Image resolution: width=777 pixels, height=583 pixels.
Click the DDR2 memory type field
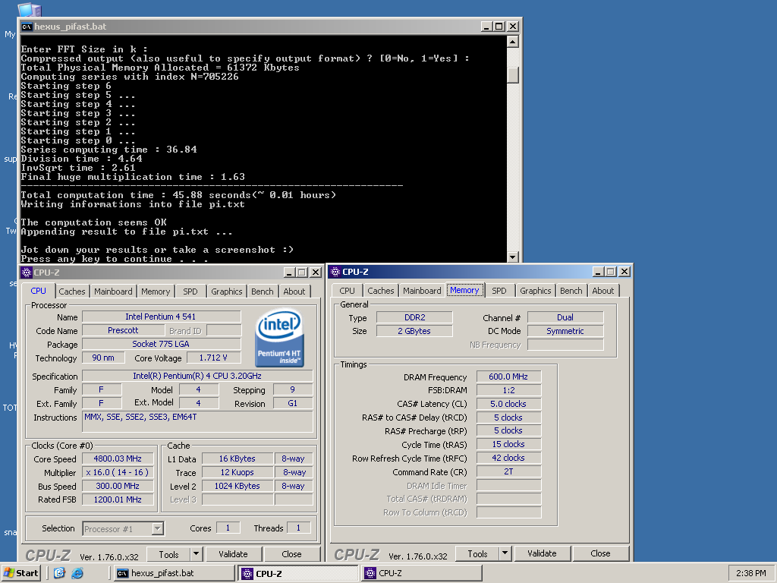[x=414, y=317]
